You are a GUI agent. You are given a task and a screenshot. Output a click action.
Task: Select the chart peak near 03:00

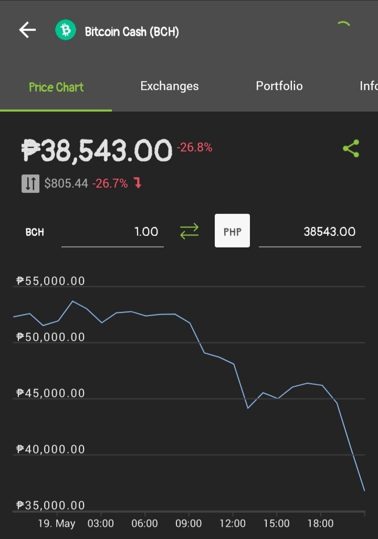click(x=72, y=301)
